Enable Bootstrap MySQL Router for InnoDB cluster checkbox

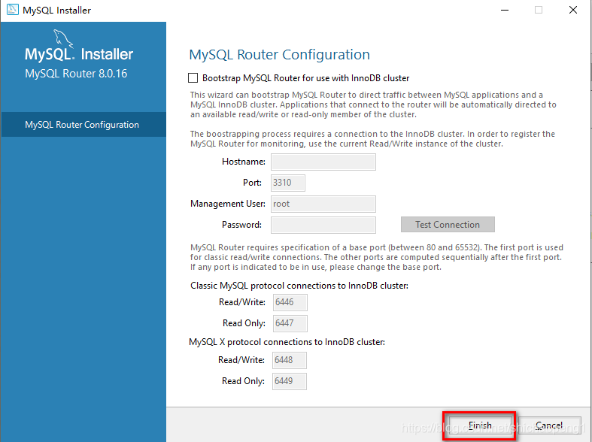(x=193, y=78)
